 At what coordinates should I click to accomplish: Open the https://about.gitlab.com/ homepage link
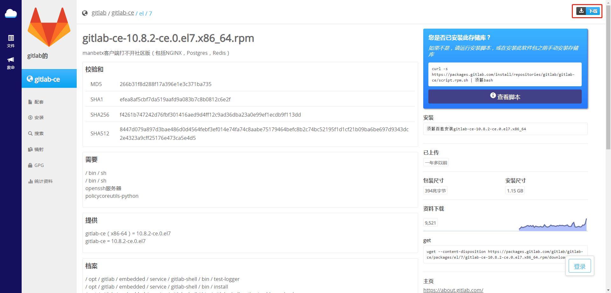click(x=453, y=290)
